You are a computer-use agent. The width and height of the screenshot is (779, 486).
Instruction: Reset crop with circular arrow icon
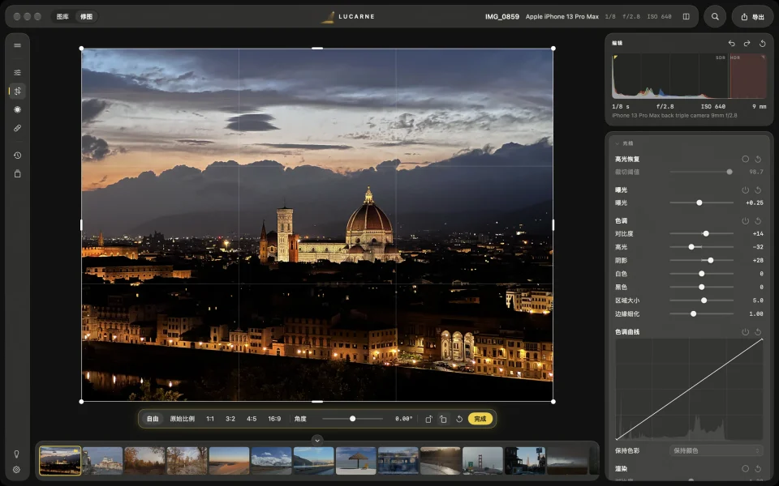pyautogui.click(x=459, y=419)
